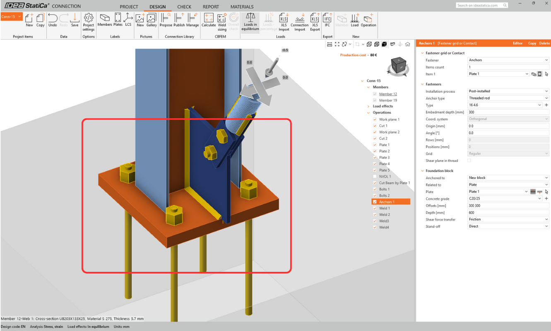The height and width of the screenshot is (331, 551).
Task: Click the Editor button in Anchors header
Action: pyautogui.click(x=517, y=43)
